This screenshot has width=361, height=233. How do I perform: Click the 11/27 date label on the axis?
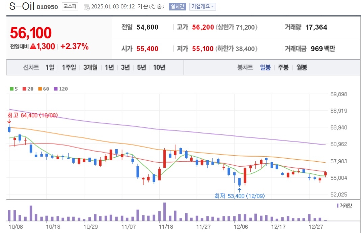203,227
